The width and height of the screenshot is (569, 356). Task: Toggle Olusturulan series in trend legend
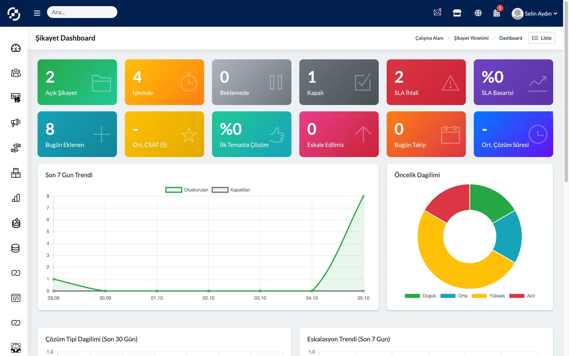(x=187, y=190)
